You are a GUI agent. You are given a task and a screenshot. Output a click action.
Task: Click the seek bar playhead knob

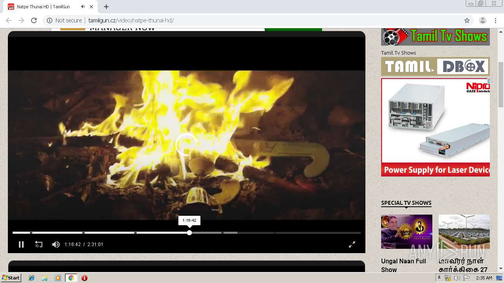pyautogui.click(x=189, y=233)
